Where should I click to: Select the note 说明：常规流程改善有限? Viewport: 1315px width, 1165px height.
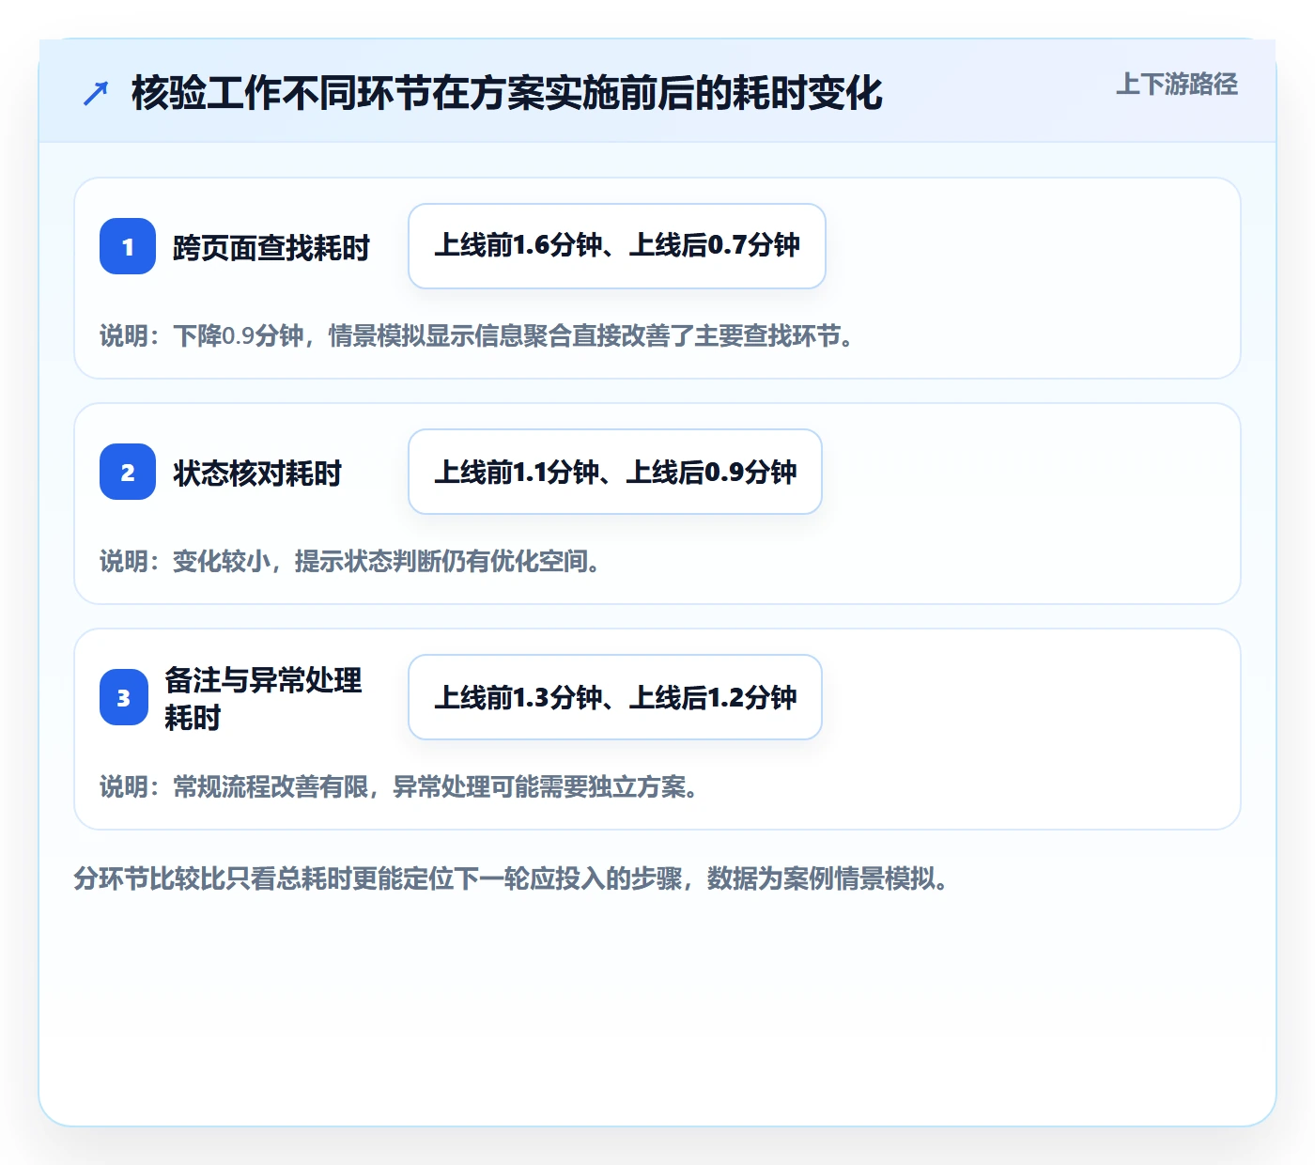(399, 786)
